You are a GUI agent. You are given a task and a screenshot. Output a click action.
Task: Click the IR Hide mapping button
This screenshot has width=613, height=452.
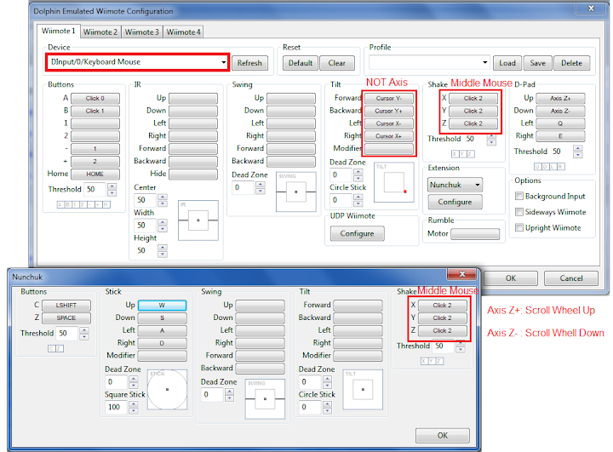(x=193, y=174)
